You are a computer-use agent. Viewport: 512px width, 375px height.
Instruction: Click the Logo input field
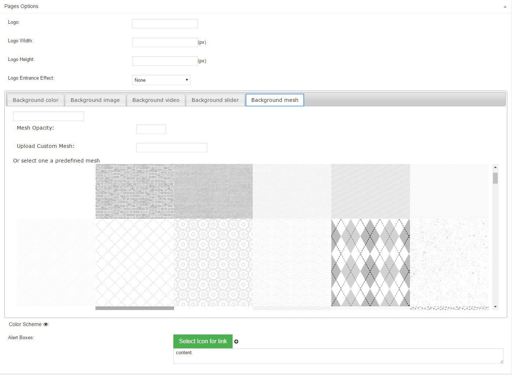pos(165,24)
